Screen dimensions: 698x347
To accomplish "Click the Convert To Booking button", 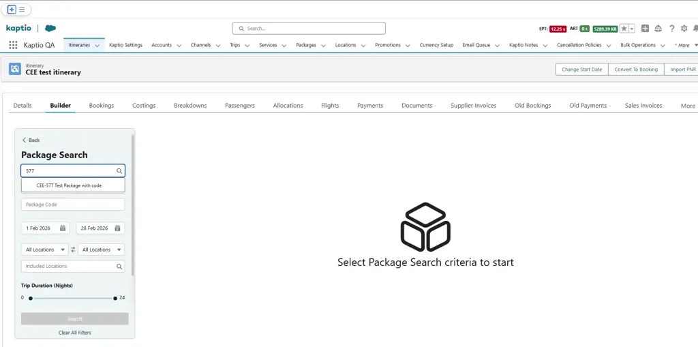I will pyautogui.click(x=635, y=70).
